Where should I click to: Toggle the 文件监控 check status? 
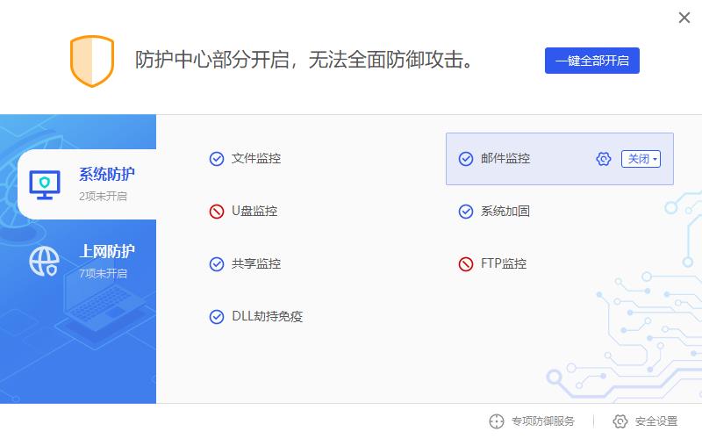pyautogui.click(x=217, y=159)
